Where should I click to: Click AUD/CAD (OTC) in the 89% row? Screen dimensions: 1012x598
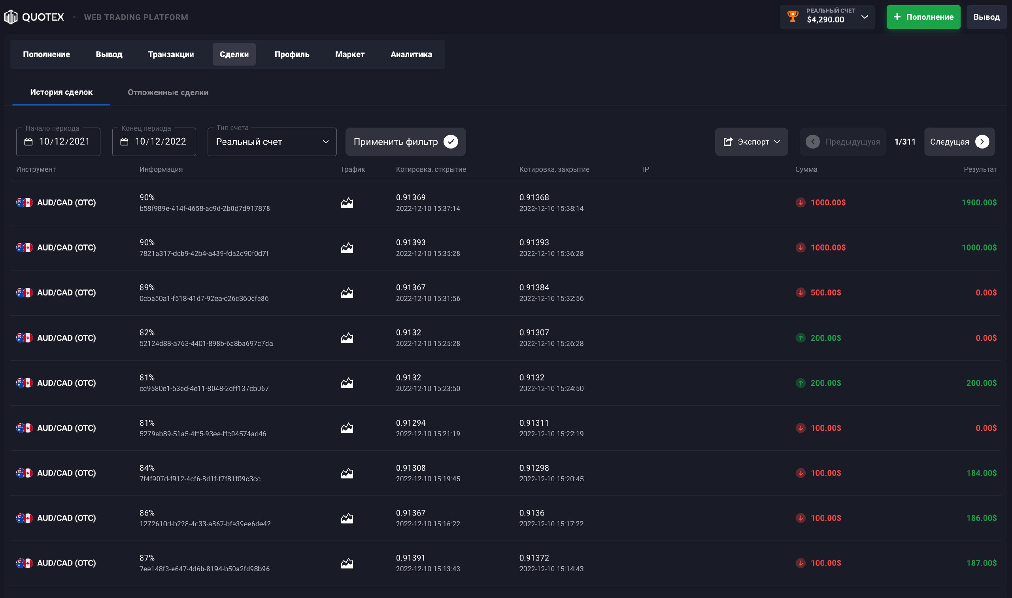point(66,293)
